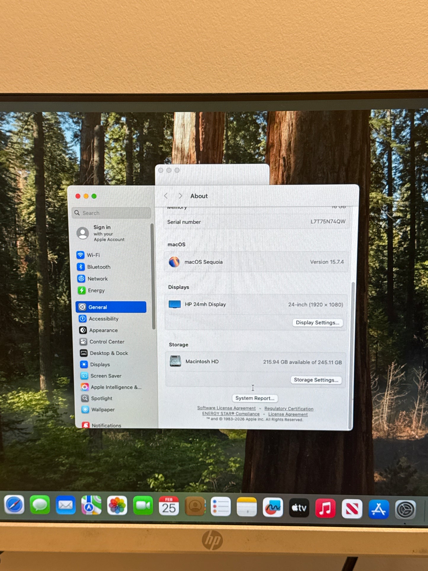Open Regulatory Certification link
428x571 pixels.
coord(289,409)
